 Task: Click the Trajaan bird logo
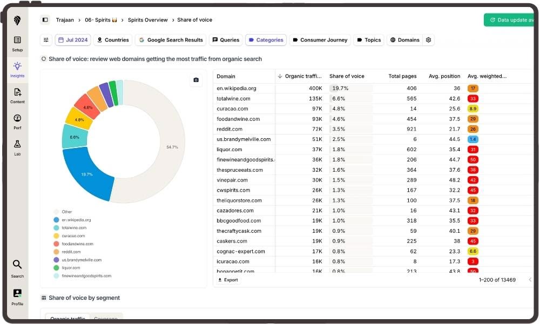point(17,20)
